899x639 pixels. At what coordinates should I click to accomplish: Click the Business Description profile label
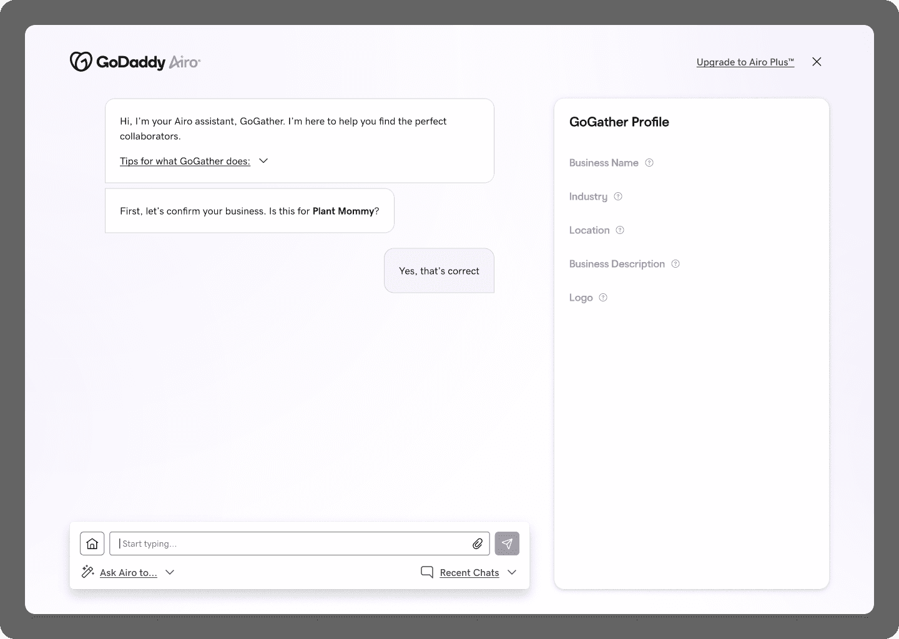pos(617,264)
